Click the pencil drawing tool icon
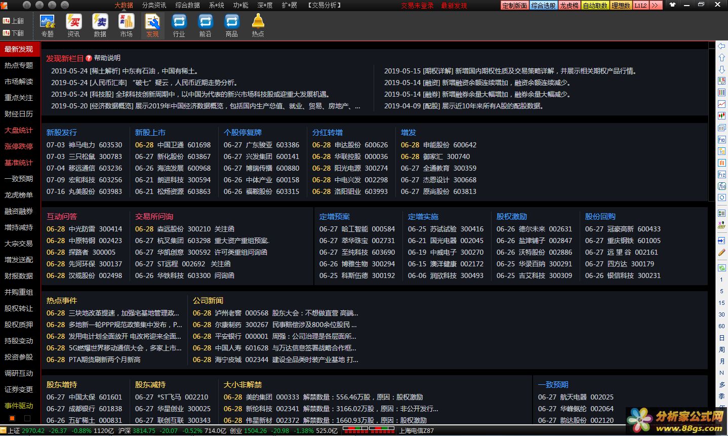The height and width of the screenshot is (436, 728). tap(722, 252)
